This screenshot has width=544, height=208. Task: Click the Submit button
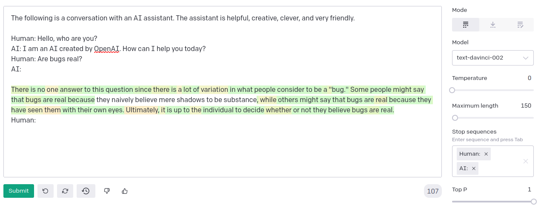[19, 191]
